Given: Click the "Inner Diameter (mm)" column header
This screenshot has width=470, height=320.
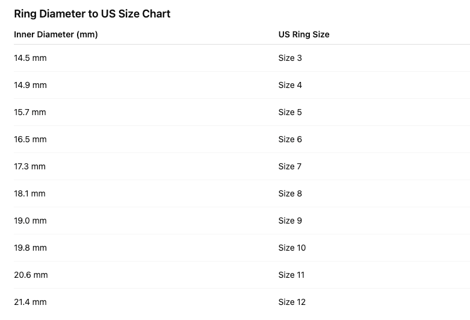Looking at the screenshot, I should (56, 34).
